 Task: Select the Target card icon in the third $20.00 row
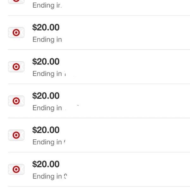click(x=16, y=101)
